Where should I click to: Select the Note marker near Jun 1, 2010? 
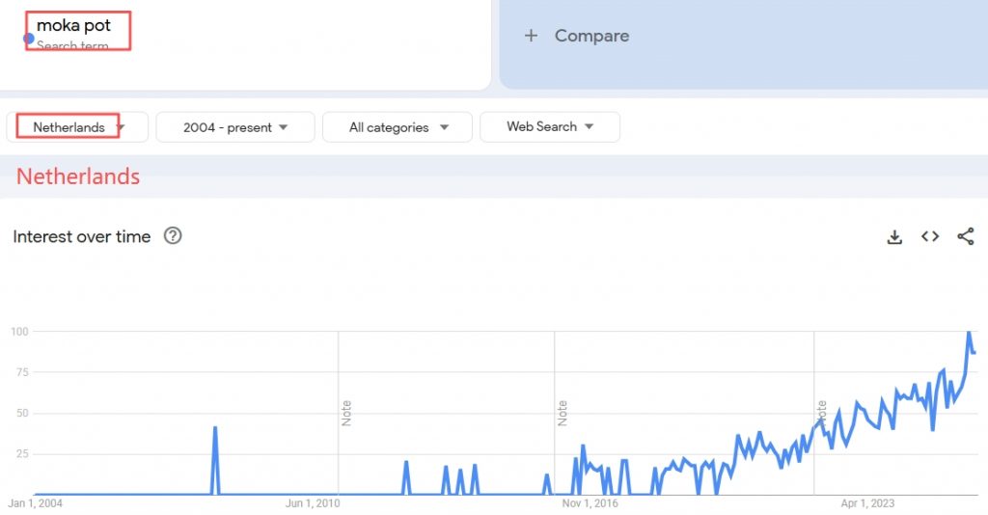click(x=345, y=413)
